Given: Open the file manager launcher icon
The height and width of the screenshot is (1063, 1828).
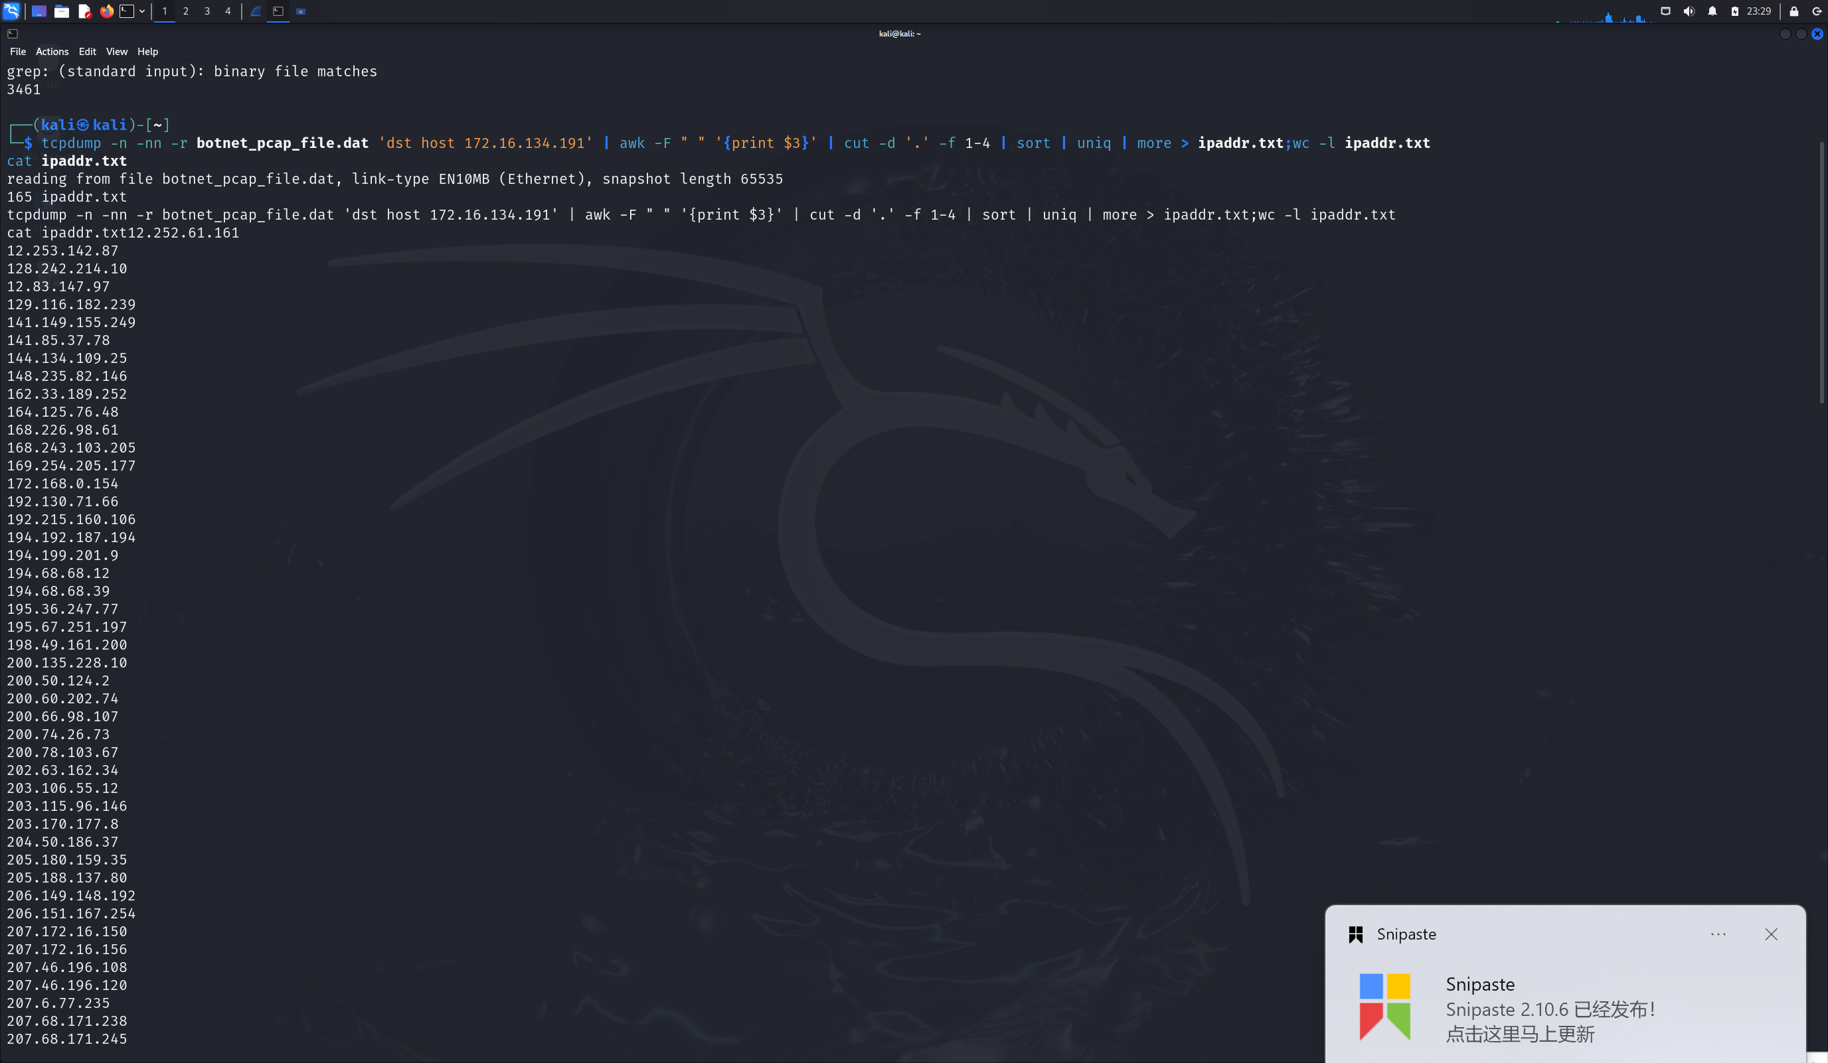Looking at the screenshot, I should (x=62, y=11).
